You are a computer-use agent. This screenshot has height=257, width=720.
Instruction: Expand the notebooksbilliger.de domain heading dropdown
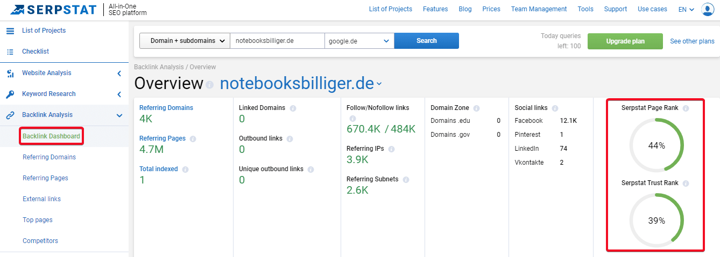379,84
